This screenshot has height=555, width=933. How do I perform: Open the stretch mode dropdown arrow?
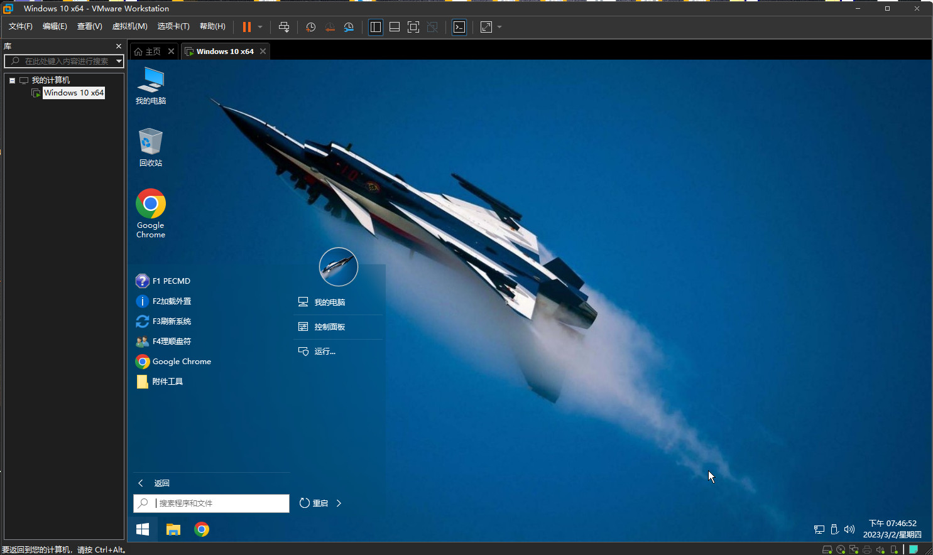tap(499, 27)
